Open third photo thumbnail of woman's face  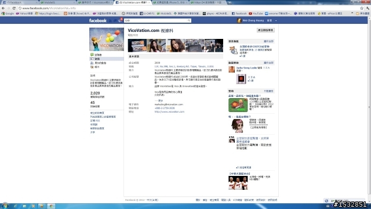point(176,45)
